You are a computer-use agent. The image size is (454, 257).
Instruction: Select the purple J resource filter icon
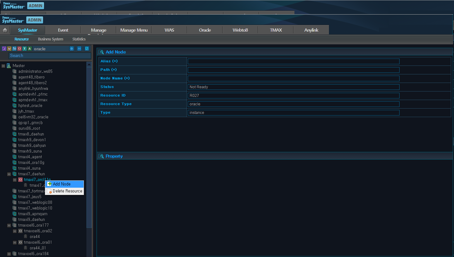click(x=4, y=49)
